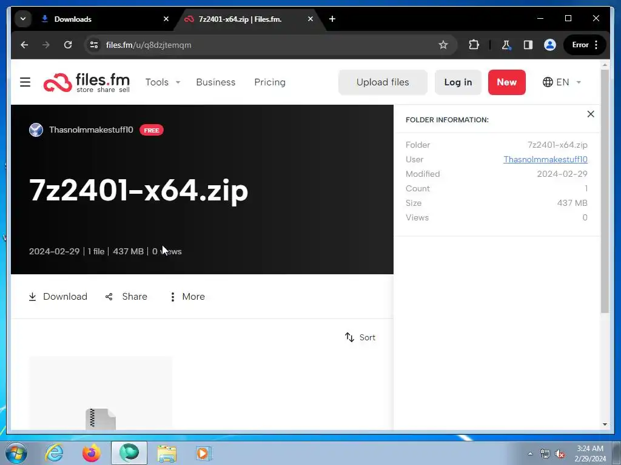The image size is (621, 465).
Task: Click the files.fm logo
Action: (x=86, y=82)
